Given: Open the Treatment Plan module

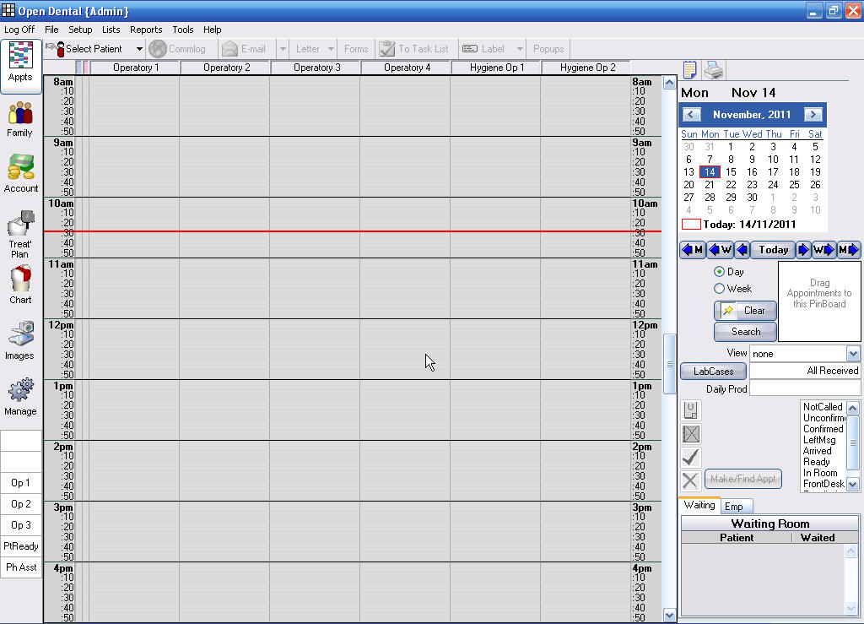Looking at the screenshot, I should click(20, 234).
